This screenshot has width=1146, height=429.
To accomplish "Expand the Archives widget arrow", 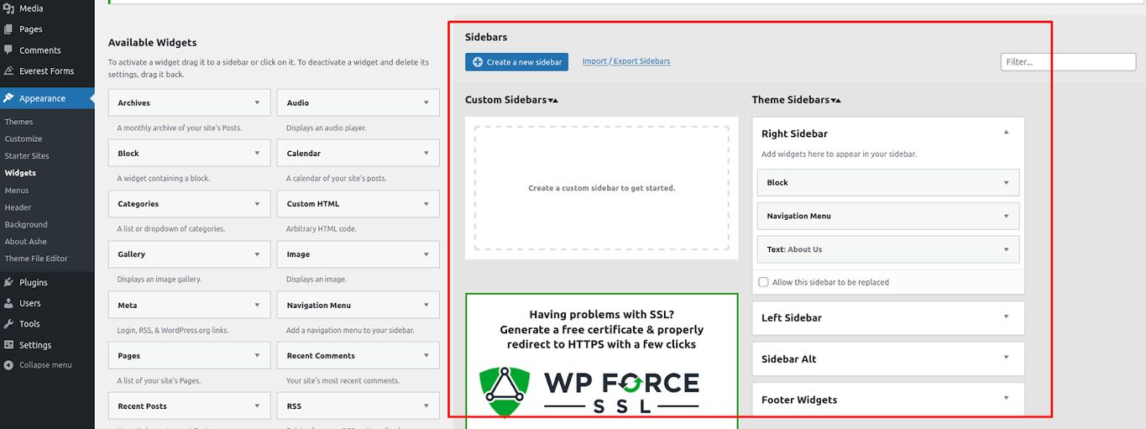I will 257,103.
